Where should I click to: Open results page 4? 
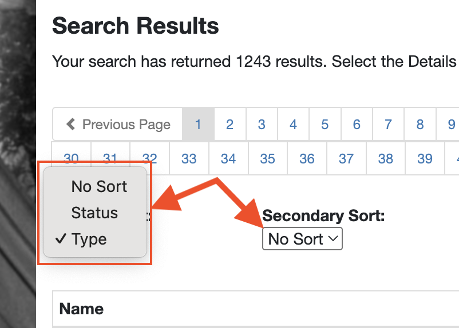tap(294, 124)
